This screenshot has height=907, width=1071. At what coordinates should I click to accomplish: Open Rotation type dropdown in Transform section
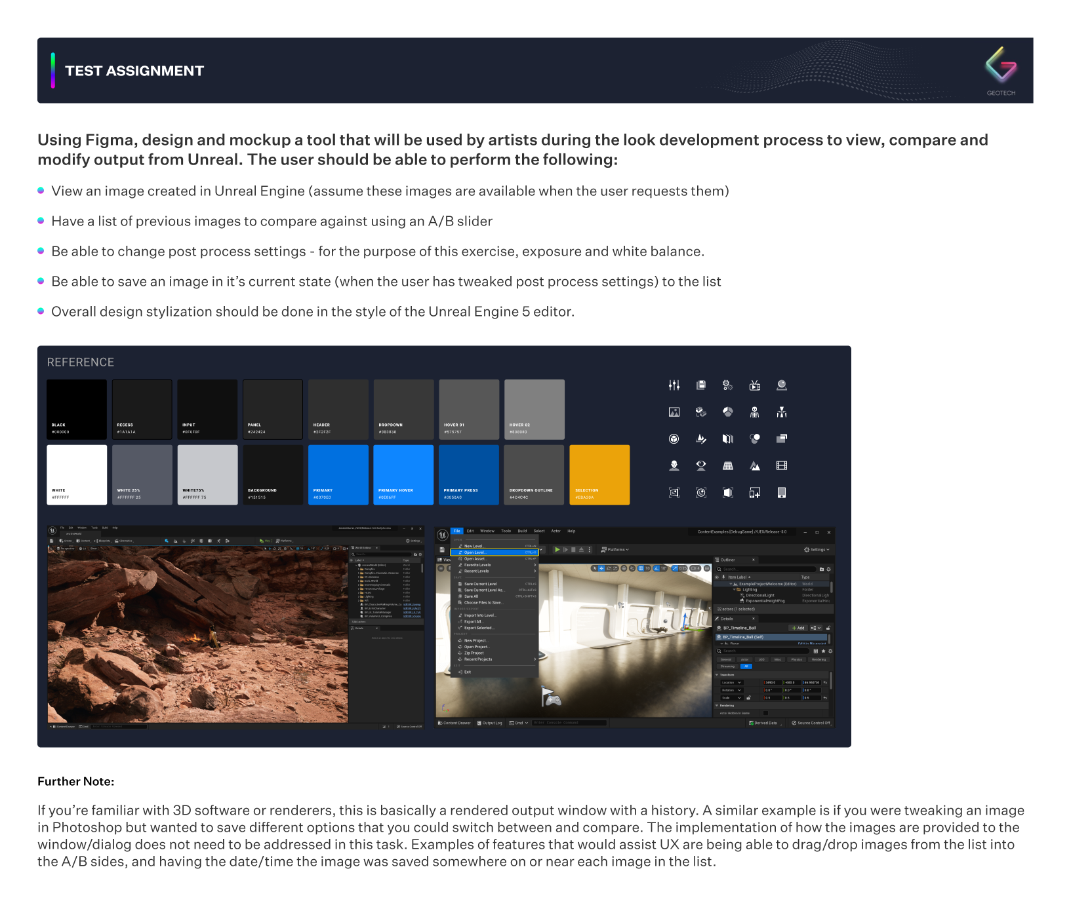(732, 690)
